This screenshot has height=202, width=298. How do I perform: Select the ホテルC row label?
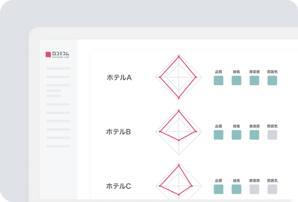[x=118, y=186]
